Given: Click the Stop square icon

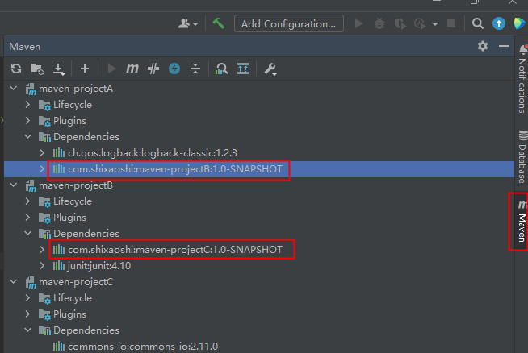Looking at the screenshot, I should (x=451, y=23).
